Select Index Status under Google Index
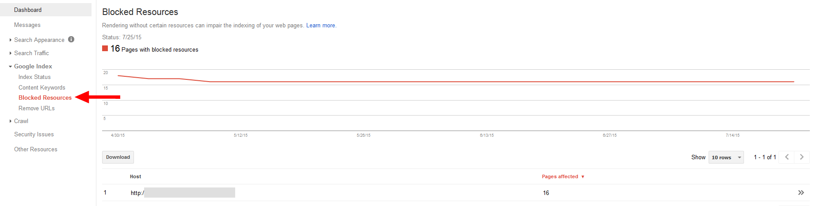Viewport: 820px width, 206px height. pos(34,77)
